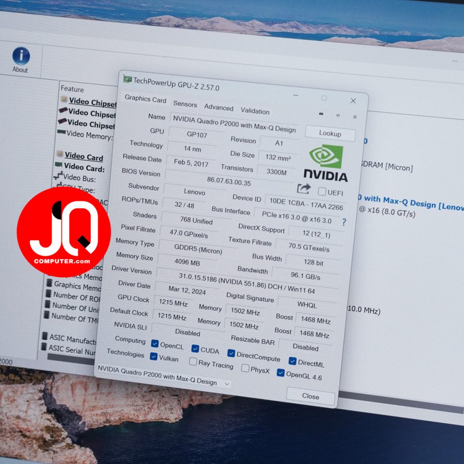Open the Validation tab
The width and height of the screenshot is (464, 464).
(x=255, y=111)
